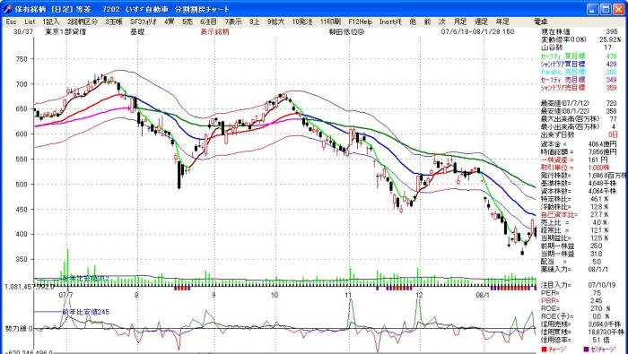Select the 1記入 menu item
The image size is (628, 354).
(x=51, y=22)
